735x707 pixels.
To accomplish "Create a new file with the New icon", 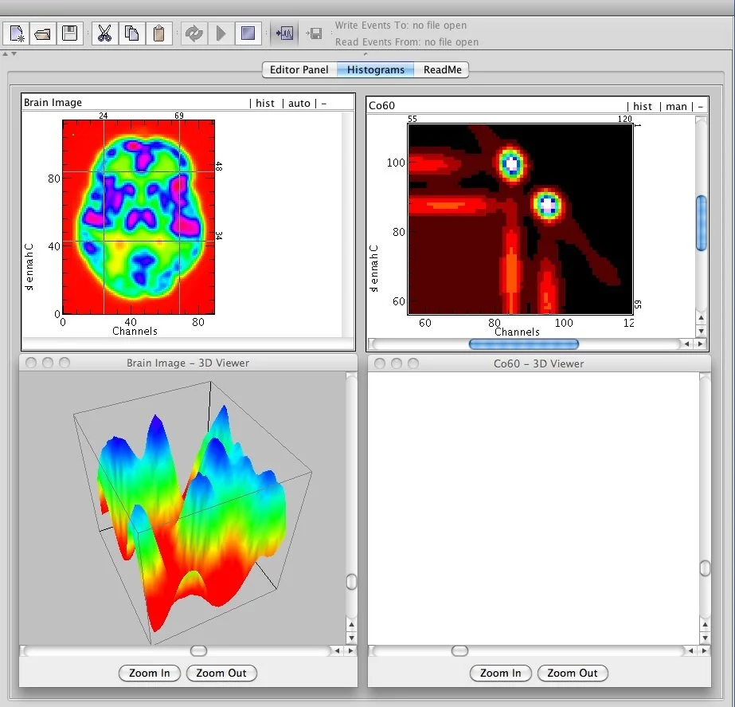I will pos(17,33).
